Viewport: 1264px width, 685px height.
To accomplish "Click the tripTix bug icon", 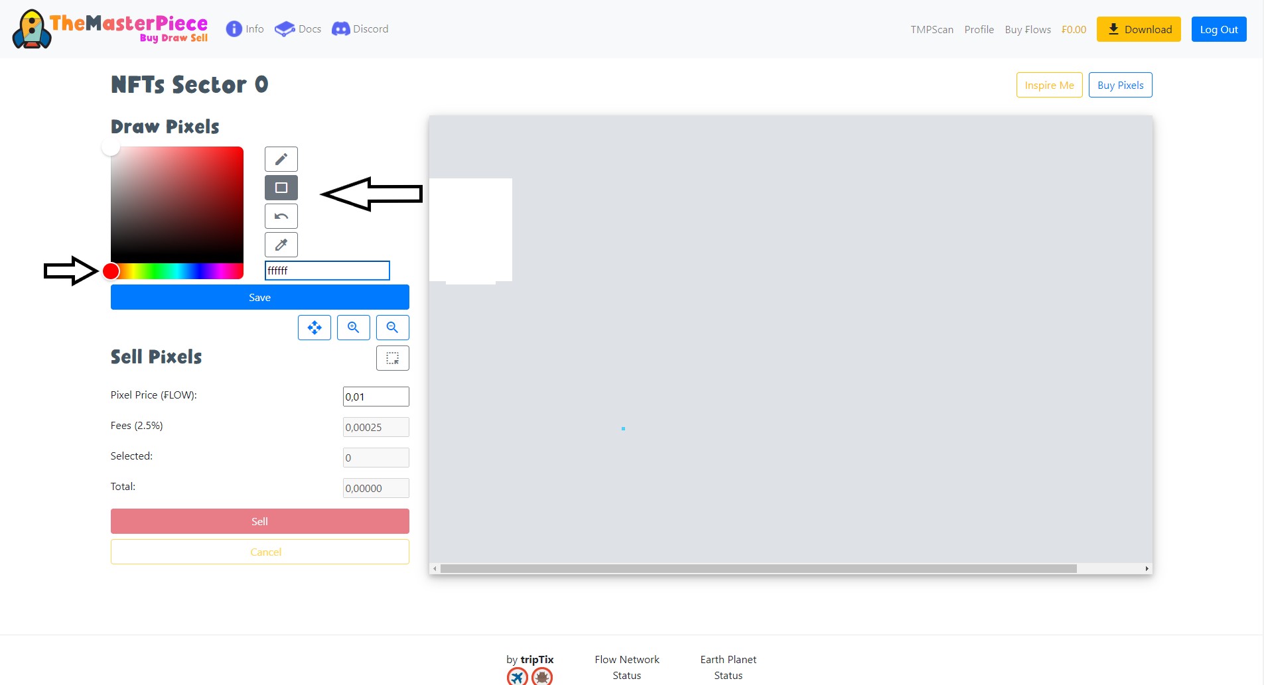I will (542, 676).
